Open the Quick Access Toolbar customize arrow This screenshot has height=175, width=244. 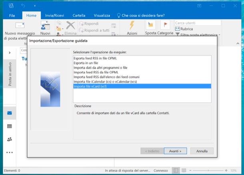[x=35, y=6]
